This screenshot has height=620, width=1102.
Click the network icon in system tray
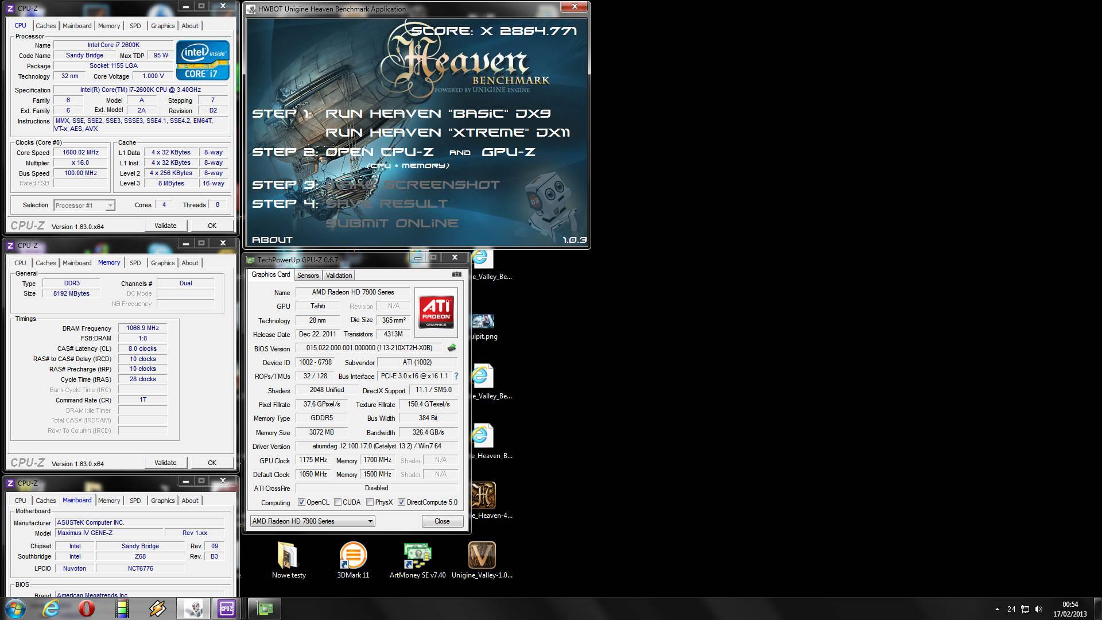pos(1025,609)
